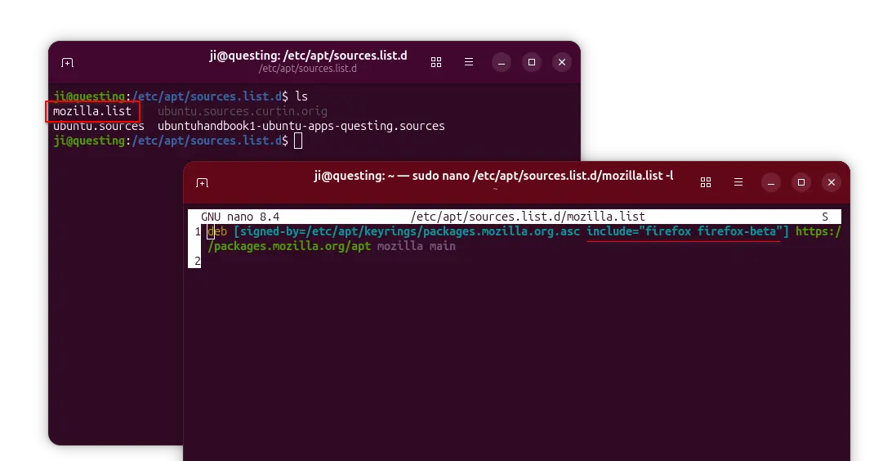This screenshot has height=461, width=883.
Task: Click ubuntu.sources.curtin.orig in the ls output
Action: [x=242, y=111]
